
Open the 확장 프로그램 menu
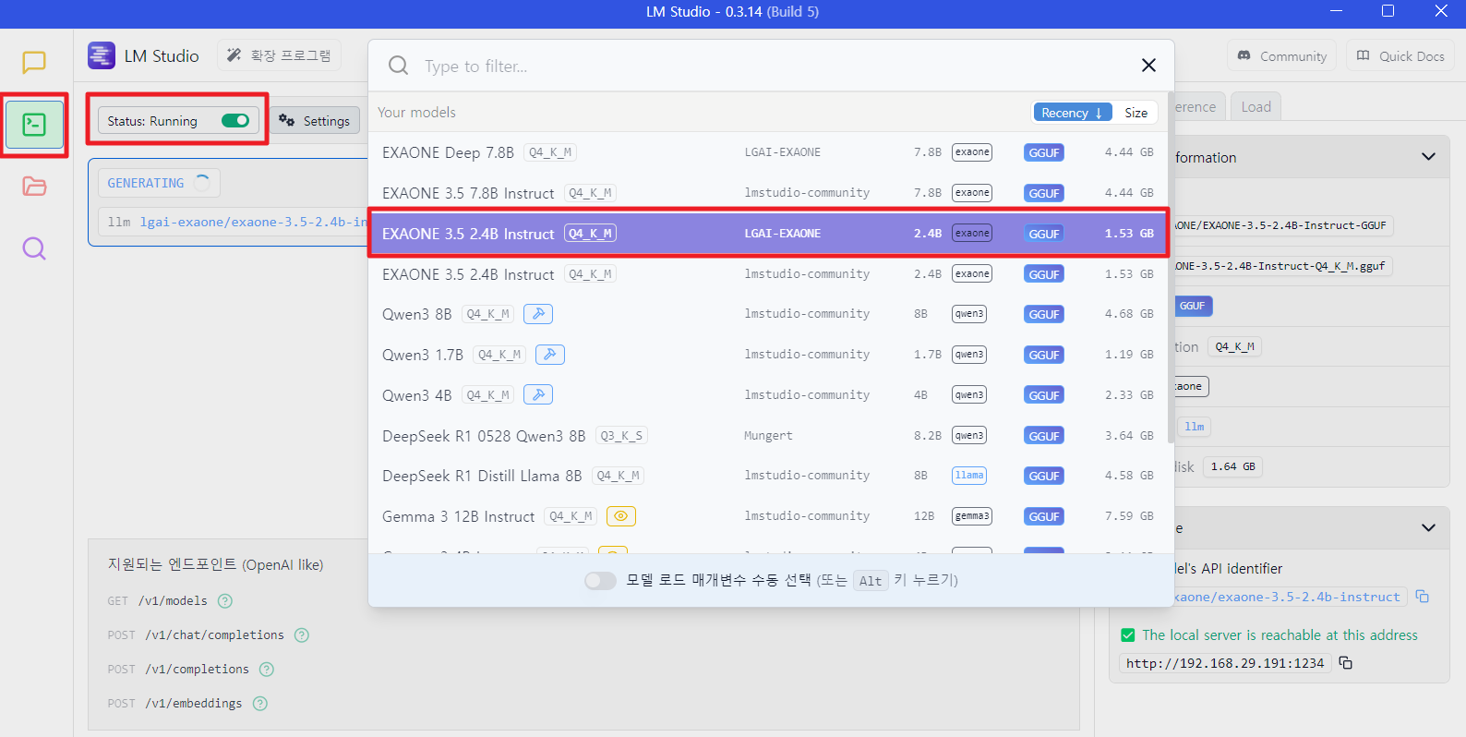[x=279, y=55]
